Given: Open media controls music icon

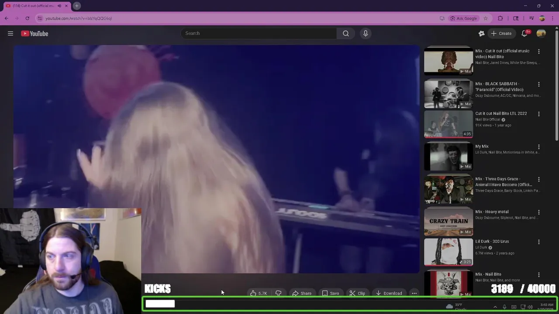Looking at the screenshot, I should tap(531, 18).
